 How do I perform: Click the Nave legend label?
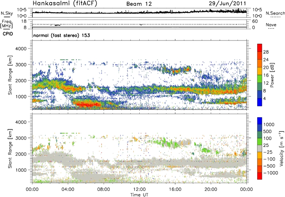(x=271, y=25)
